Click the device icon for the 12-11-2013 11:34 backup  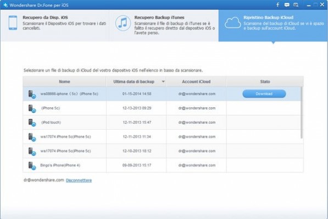(32, 137)
